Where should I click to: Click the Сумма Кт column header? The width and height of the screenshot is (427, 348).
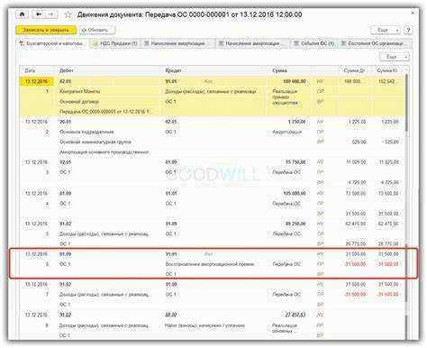387,70
